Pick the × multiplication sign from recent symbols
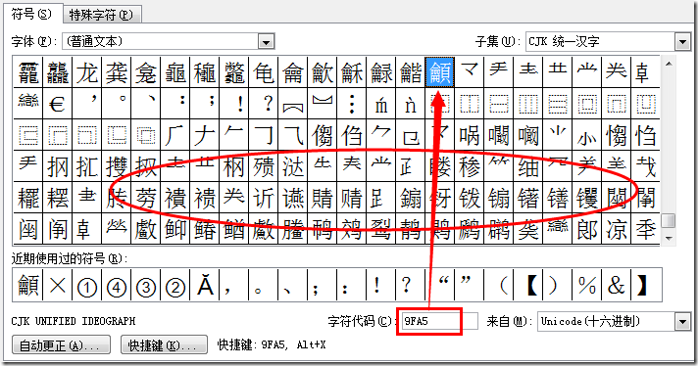698x366 pixels. (x=58, y=285)
